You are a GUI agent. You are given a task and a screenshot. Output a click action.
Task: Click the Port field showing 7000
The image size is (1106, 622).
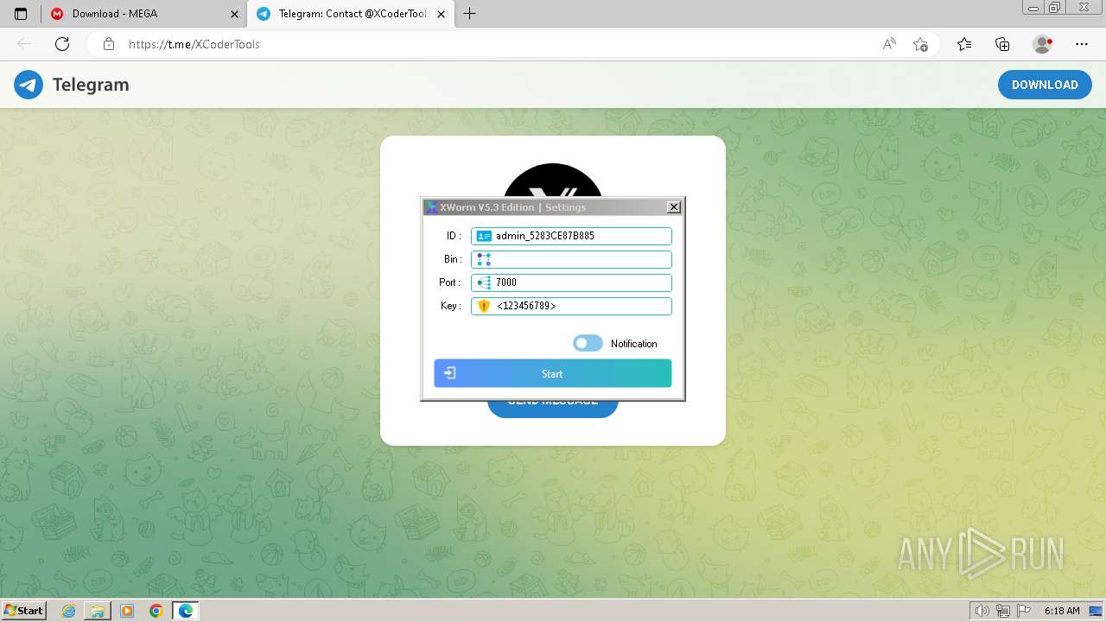click(571, 282)
